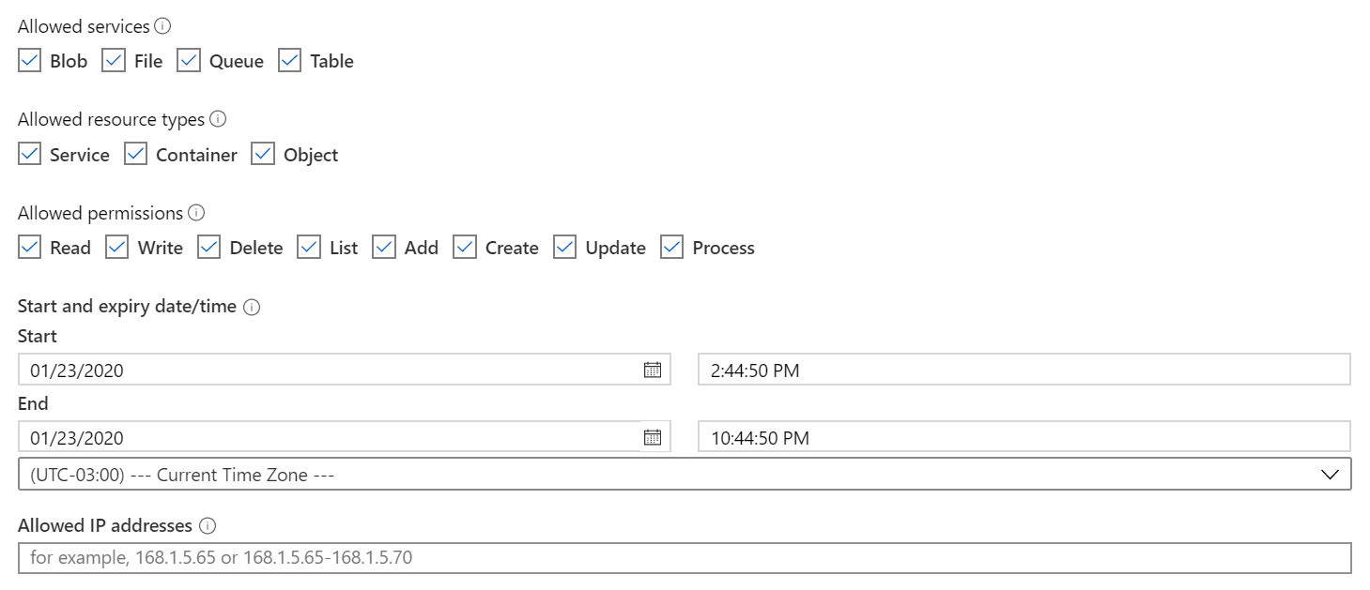Viewport: 1370px width, 590px height.
Task: Open the End date calendar picker
Action: click(x=653, y=437)
